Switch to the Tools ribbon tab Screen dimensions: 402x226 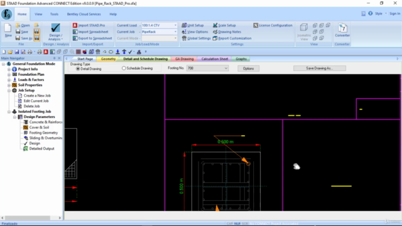coord(54,14)
